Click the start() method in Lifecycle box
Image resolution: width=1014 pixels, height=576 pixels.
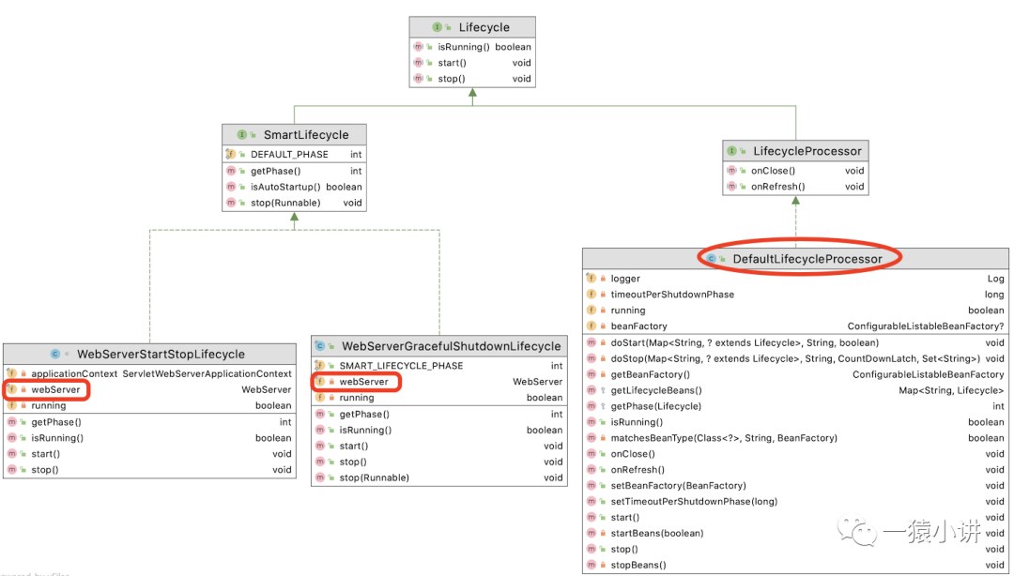pyautogui.click(x=472, y=63)
